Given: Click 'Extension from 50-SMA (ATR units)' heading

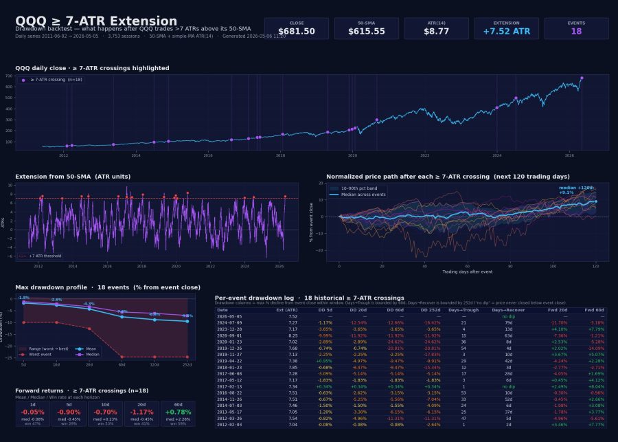Looking at the screenshot, I should [73, 177].
